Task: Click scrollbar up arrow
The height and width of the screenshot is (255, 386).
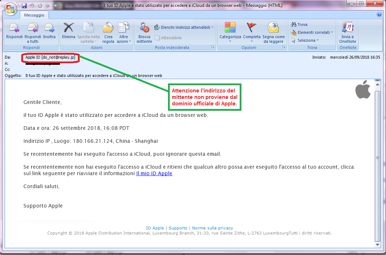Action: pyautogui.click(x=377, y=85)
